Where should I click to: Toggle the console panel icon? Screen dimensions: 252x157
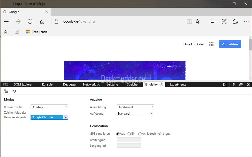tap(225, 85)
